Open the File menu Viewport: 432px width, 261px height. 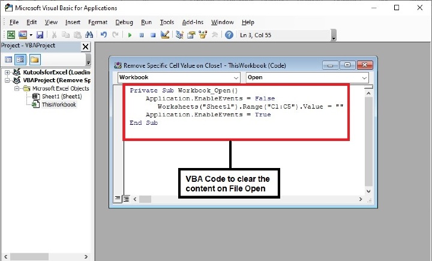14,22
